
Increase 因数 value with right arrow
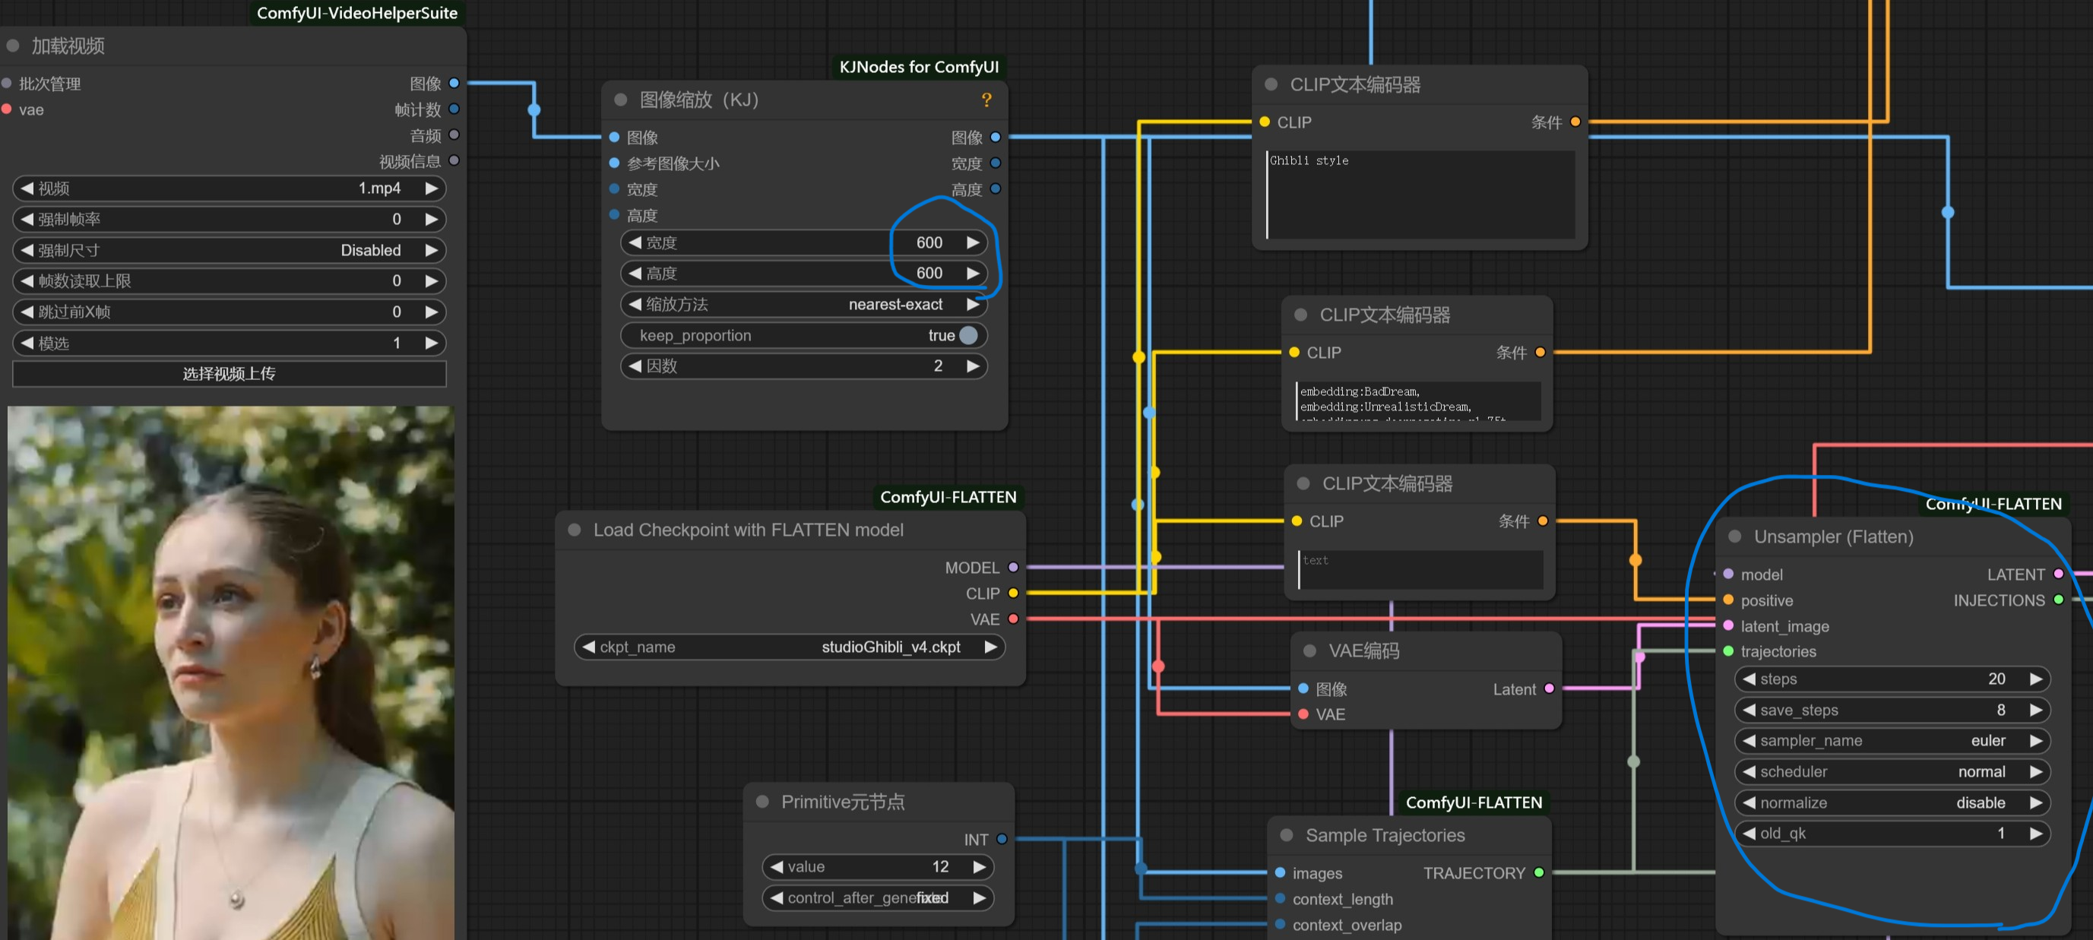click(x=973, y=366)
